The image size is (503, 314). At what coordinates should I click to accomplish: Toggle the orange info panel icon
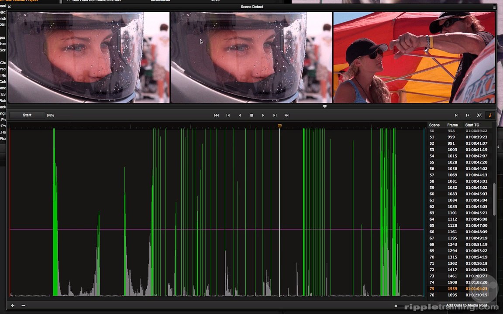490,115
